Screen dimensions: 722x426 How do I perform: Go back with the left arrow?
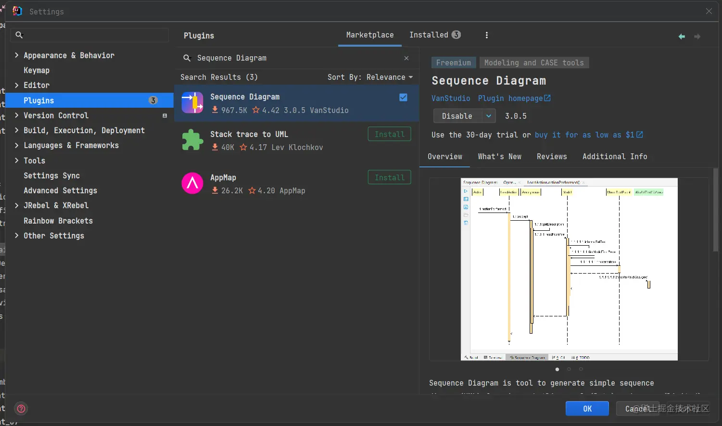[682, 37]
